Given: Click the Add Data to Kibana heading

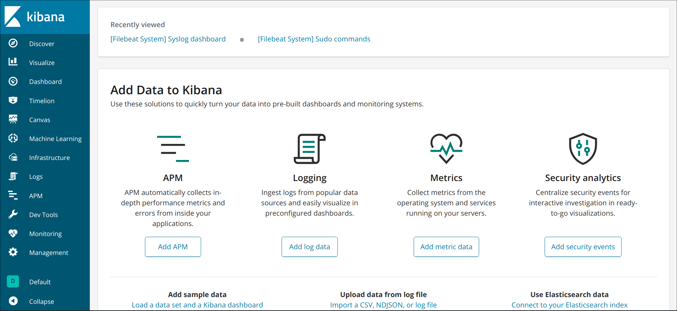Looking at the screenshot, I should pos(166,90).
